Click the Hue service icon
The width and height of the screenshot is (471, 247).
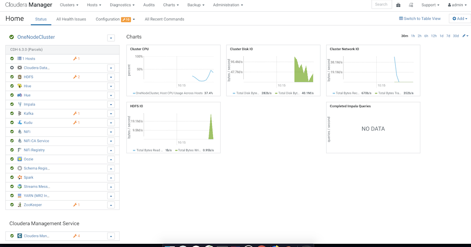pyautogui.click(x=19, y=95)
